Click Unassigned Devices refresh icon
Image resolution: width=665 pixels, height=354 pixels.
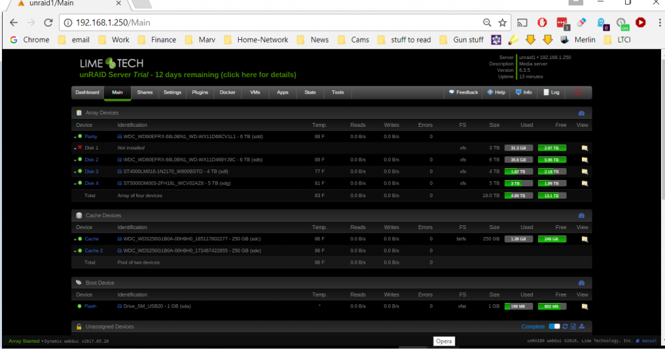pyautogui.click(x=565, y=327)
